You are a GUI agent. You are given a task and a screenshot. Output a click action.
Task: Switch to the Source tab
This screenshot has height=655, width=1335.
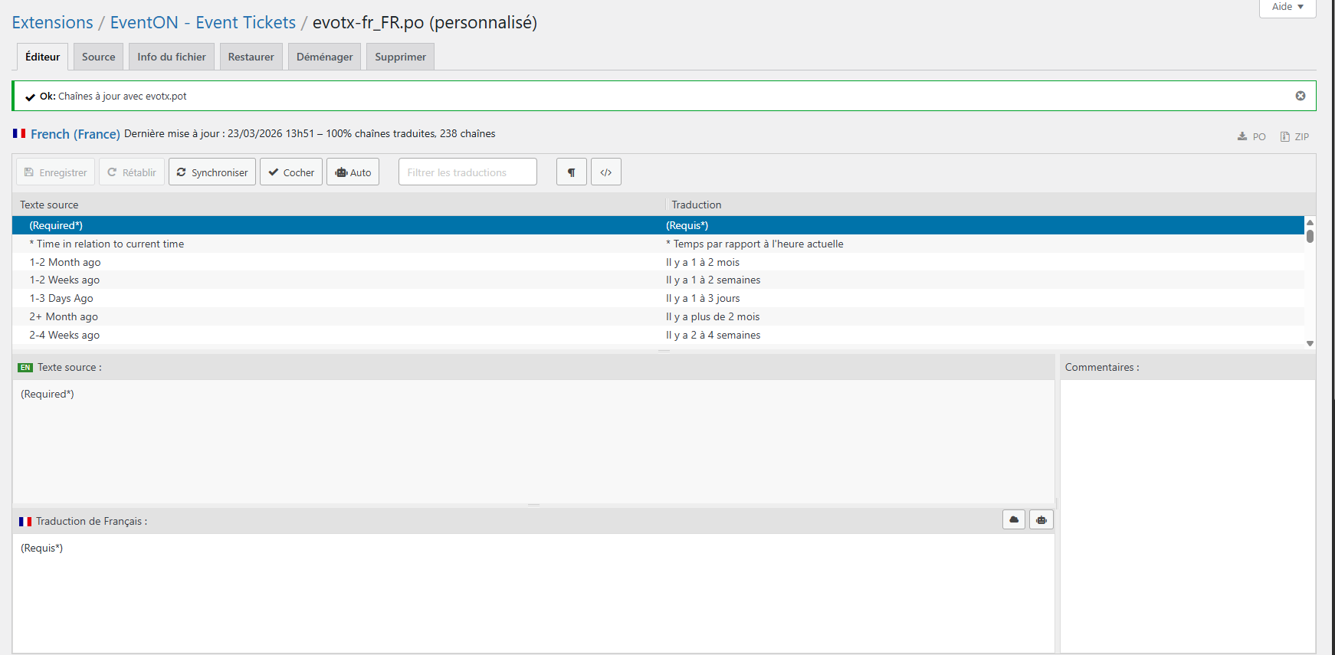pyautogui.click(x=98, y=57)
